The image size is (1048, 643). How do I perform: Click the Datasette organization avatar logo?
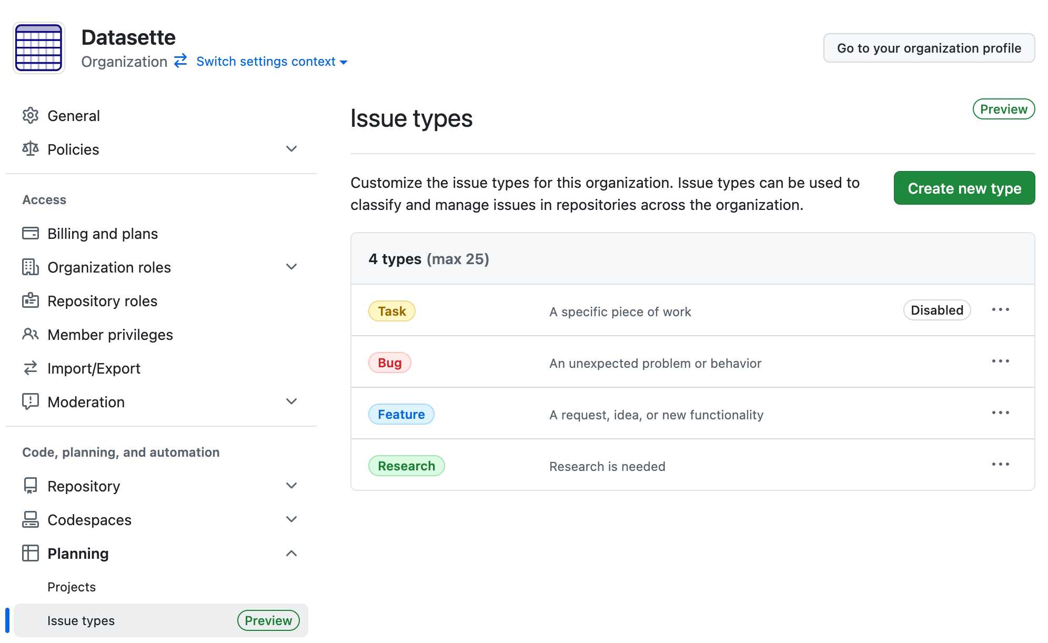39,48
